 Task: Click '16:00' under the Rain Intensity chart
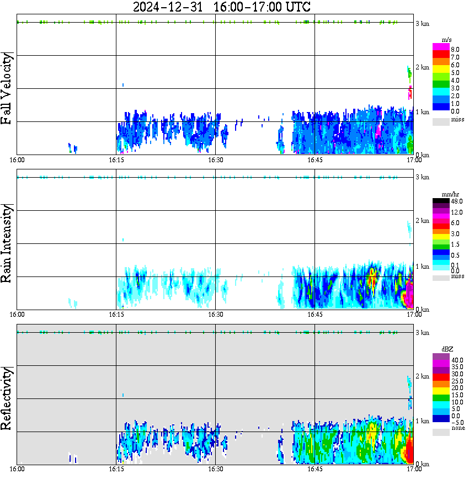point(17,315)
